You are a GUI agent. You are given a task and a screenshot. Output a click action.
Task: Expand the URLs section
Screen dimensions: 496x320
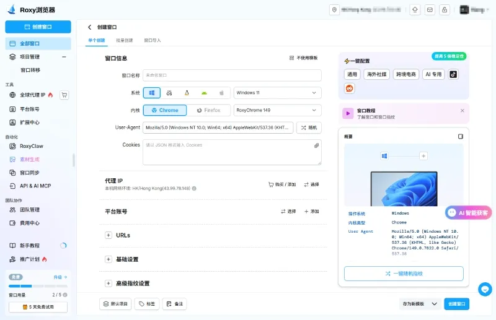click(108, 235)
